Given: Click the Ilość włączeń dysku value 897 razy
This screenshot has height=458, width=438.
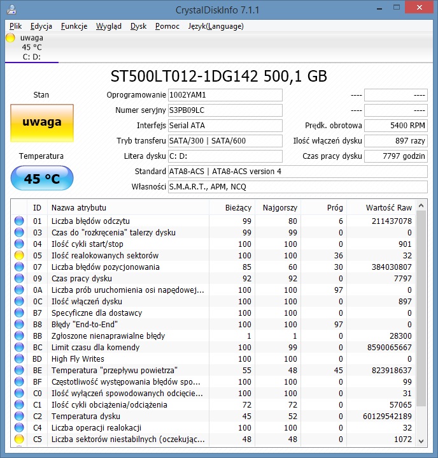Looking at the screenshot, I should (x=396, y=141).
